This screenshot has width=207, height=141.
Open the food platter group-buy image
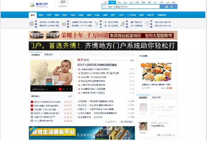click(x=157, y=72)
